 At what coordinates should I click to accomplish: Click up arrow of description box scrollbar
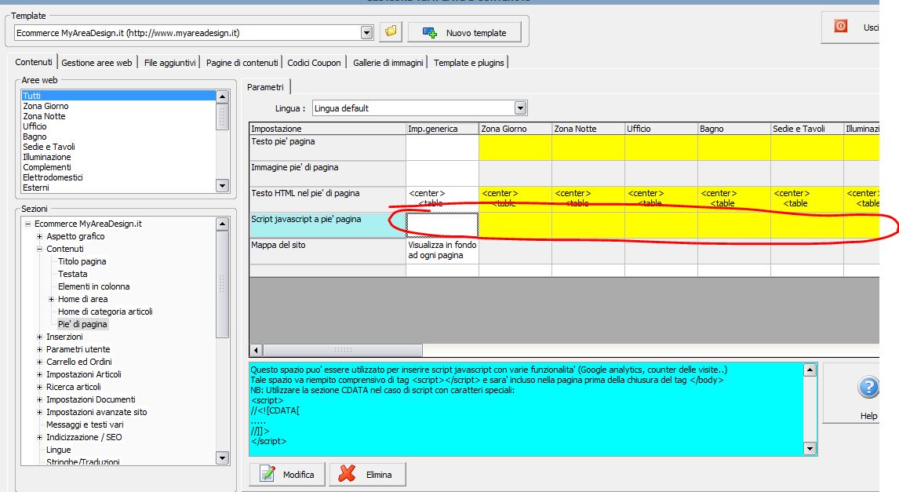[x=810, y=370]
